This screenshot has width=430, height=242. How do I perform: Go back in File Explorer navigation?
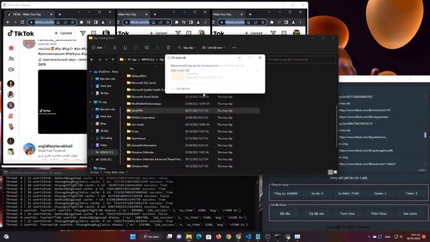pos(92,59)
